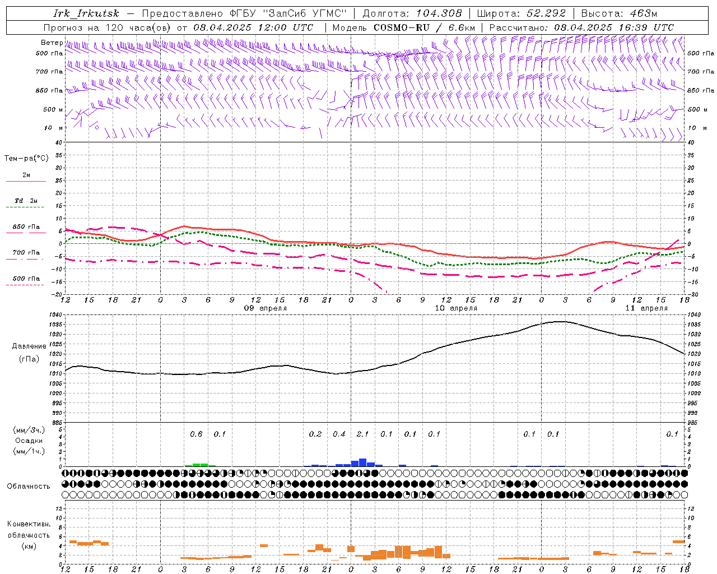Screen dimensions: 717x574
Task: Click the 'Осадки' precipitation label
Action: (x=29, y=441)
